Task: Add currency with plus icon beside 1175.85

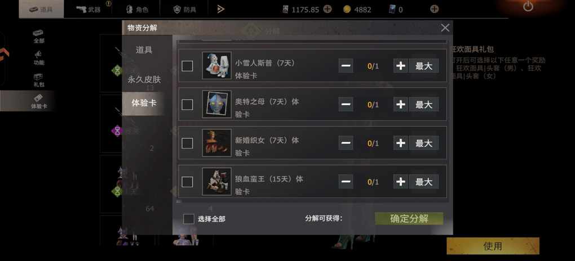Action: click(x=328, y=9)
